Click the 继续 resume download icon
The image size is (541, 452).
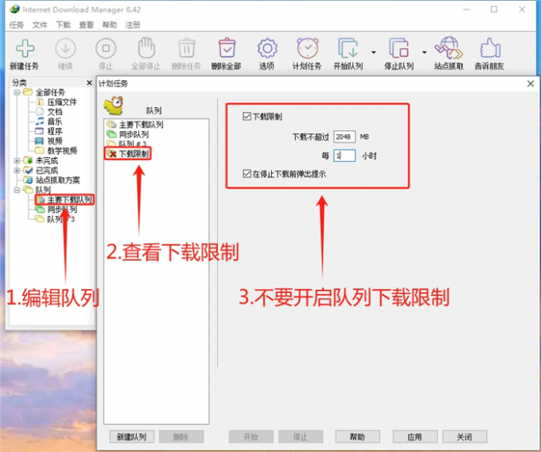[65, 48]
